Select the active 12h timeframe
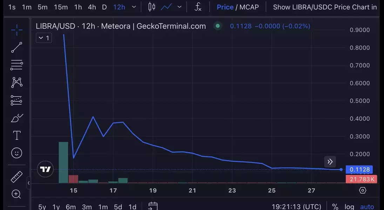 [x=119, y=7]
